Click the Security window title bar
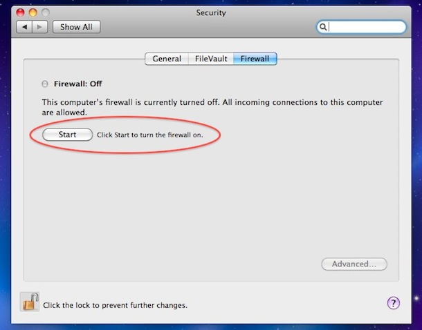Viewport: 422px width, 330px height. tap(211, 12)
